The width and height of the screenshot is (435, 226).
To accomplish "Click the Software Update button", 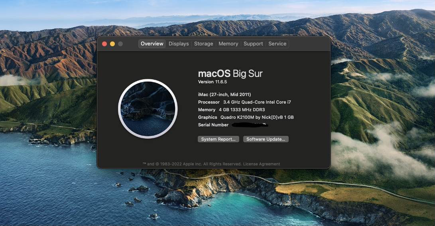I will pyautogui.click(x=266, y=139).
